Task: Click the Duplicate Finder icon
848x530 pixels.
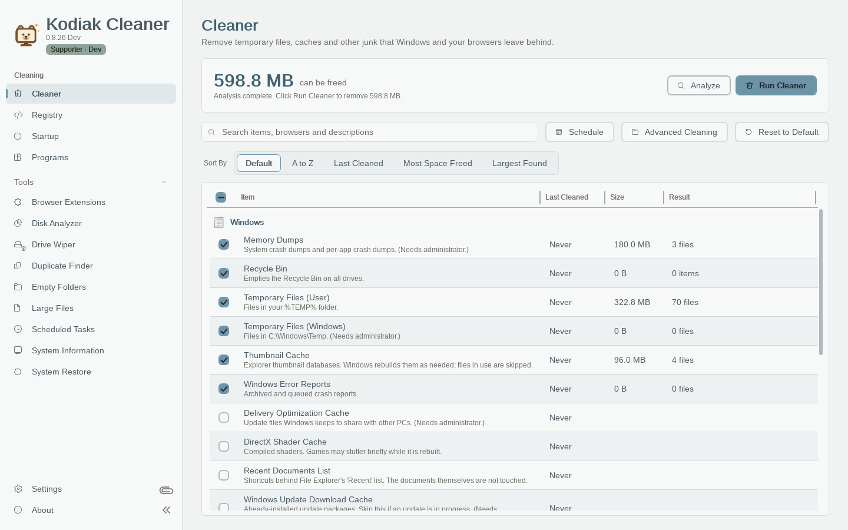Action: click(18, 266)
